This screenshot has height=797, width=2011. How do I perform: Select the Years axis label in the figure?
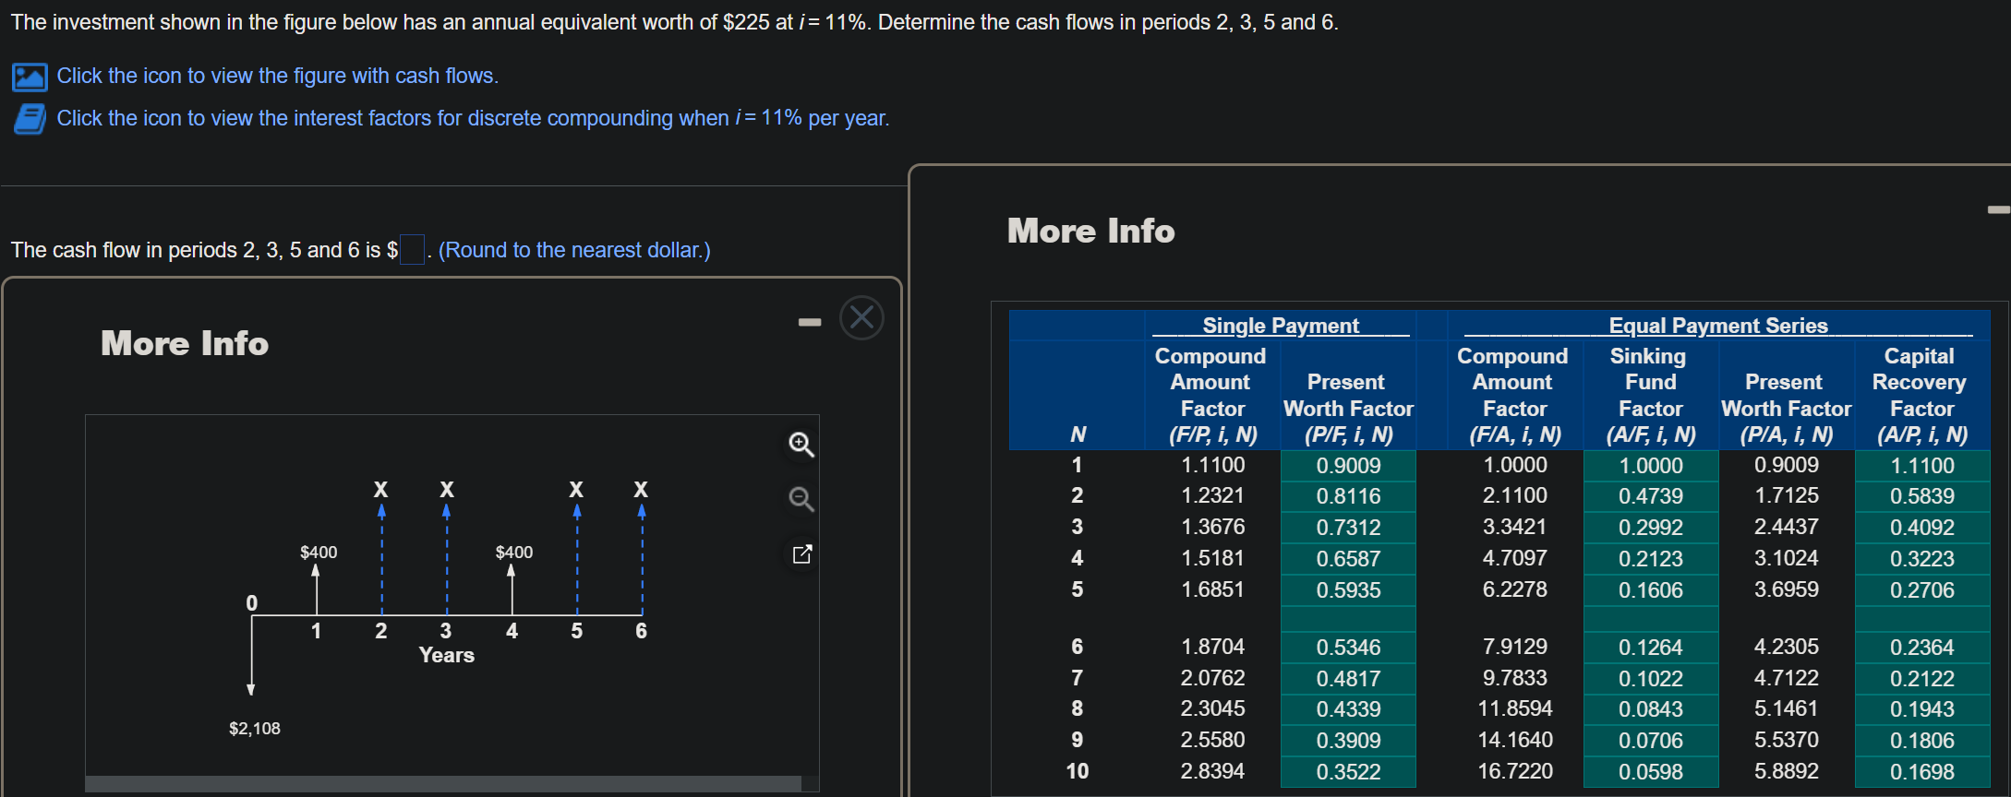tap(446, 655)
